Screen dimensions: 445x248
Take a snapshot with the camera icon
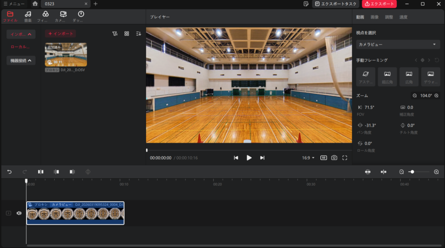point(334,158)
